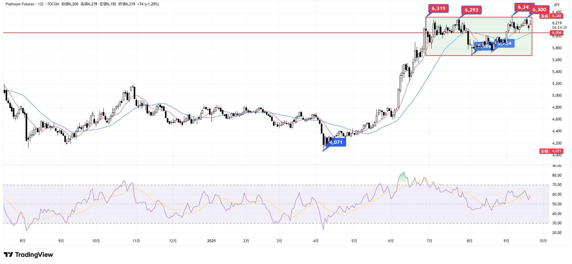Click the 始値6,200 open value in header
This screenshot has height=264, width=572.
click(70, 4)
